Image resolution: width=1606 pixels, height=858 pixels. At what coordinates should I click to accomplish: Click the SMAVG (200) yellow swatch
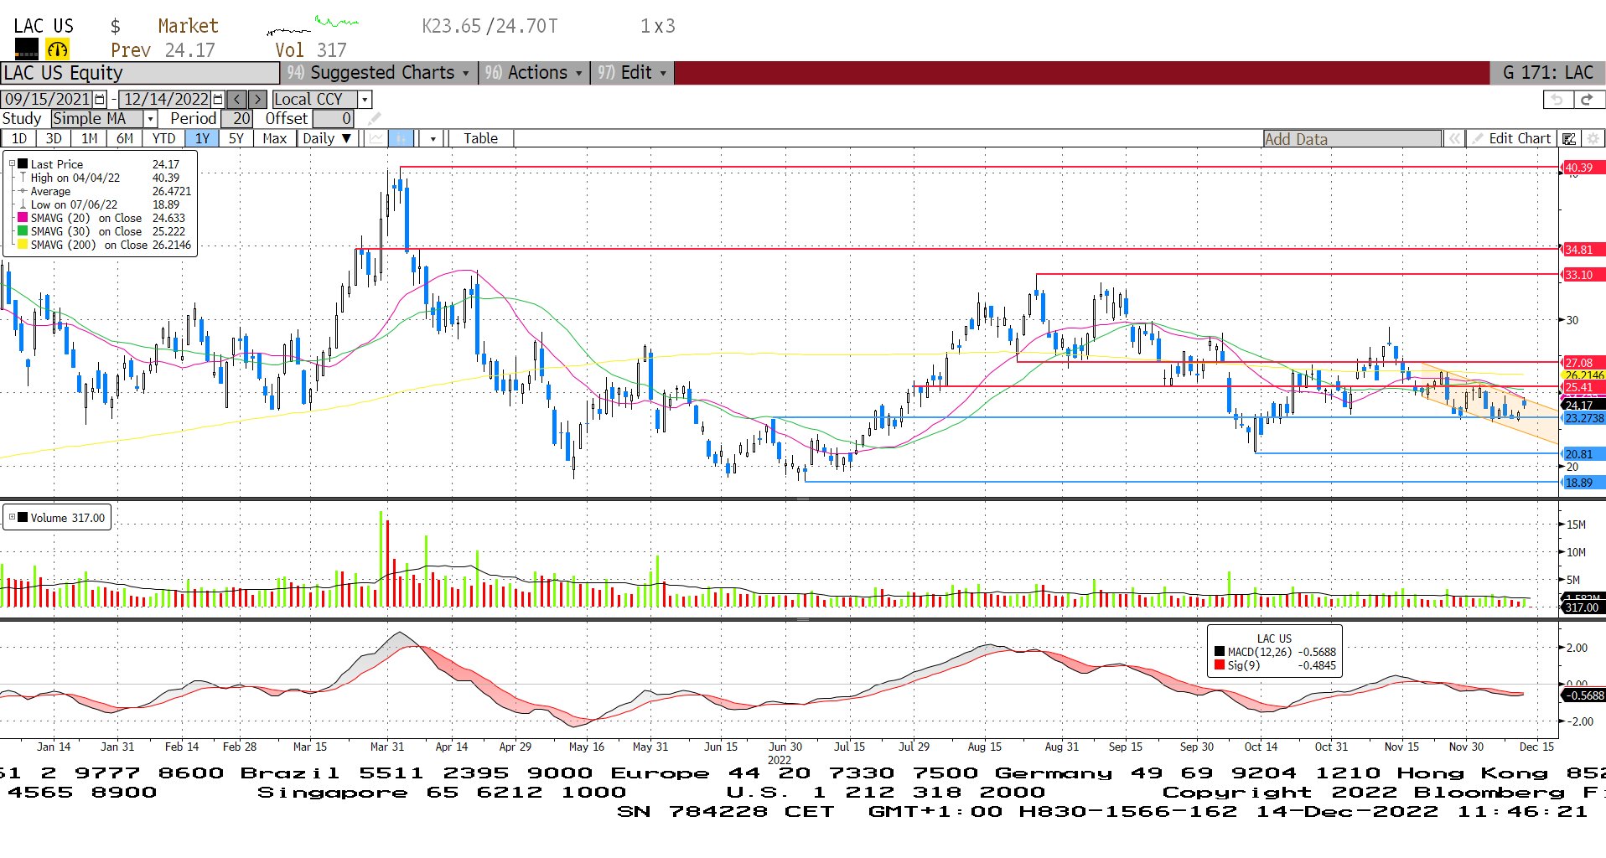(x=23, y=245)
